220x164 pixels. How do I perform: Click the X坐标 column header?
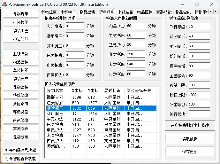[x=78, y=91]
